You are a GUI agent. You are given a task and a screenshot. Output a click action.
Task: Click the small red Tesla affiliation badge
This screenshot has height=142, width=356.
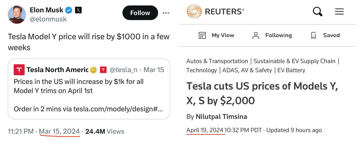coord(103,70)
